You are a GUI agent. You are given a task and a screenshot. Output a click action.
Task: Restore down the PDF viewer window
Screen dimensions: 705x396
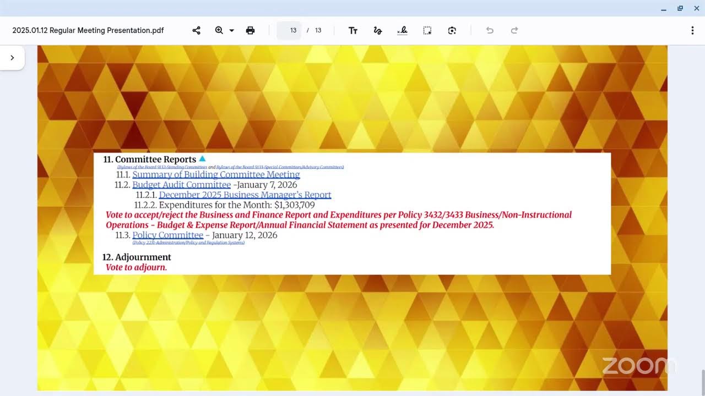pyautogui.click(x=680, y=8)
